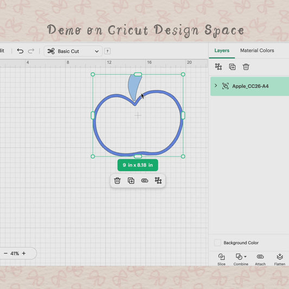Click the top-right selection corner handle
The width and height of the screenshot is (289, 289).
(x=183, y=74)
